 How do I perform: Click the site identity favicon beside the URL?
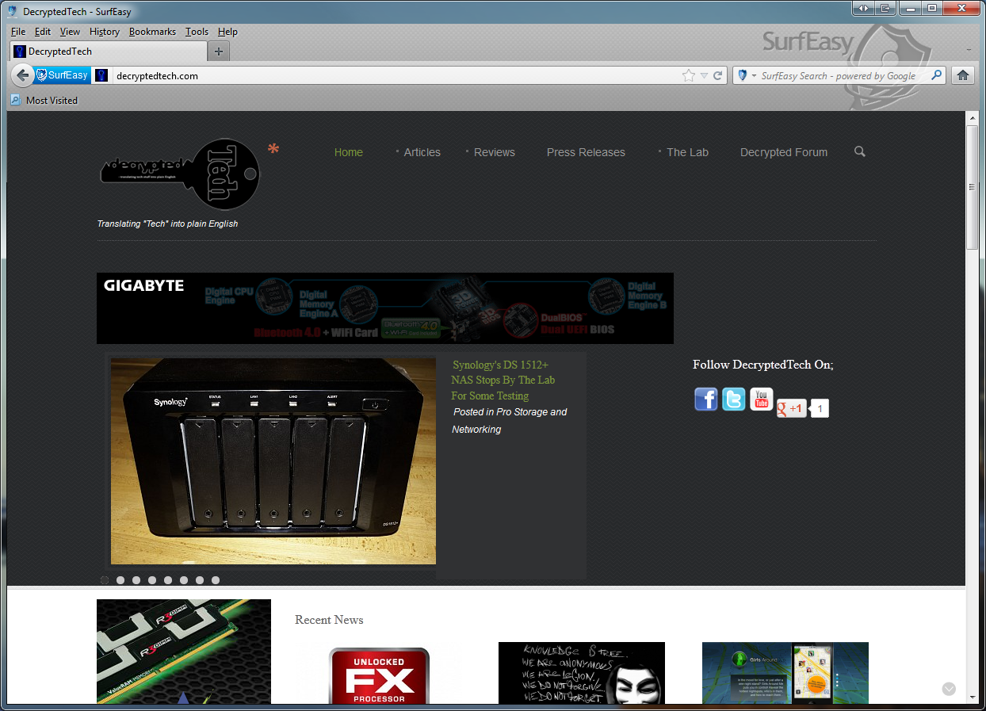101,75
